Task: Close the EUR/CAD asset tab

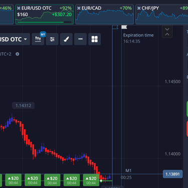Action: [x=79, y=8]
